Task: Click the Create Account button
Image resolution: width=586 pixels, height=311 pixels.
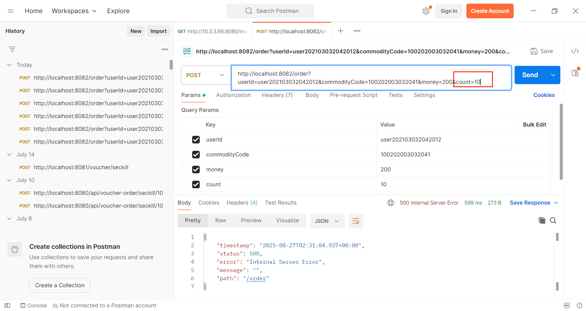Action: coord(490,11)
